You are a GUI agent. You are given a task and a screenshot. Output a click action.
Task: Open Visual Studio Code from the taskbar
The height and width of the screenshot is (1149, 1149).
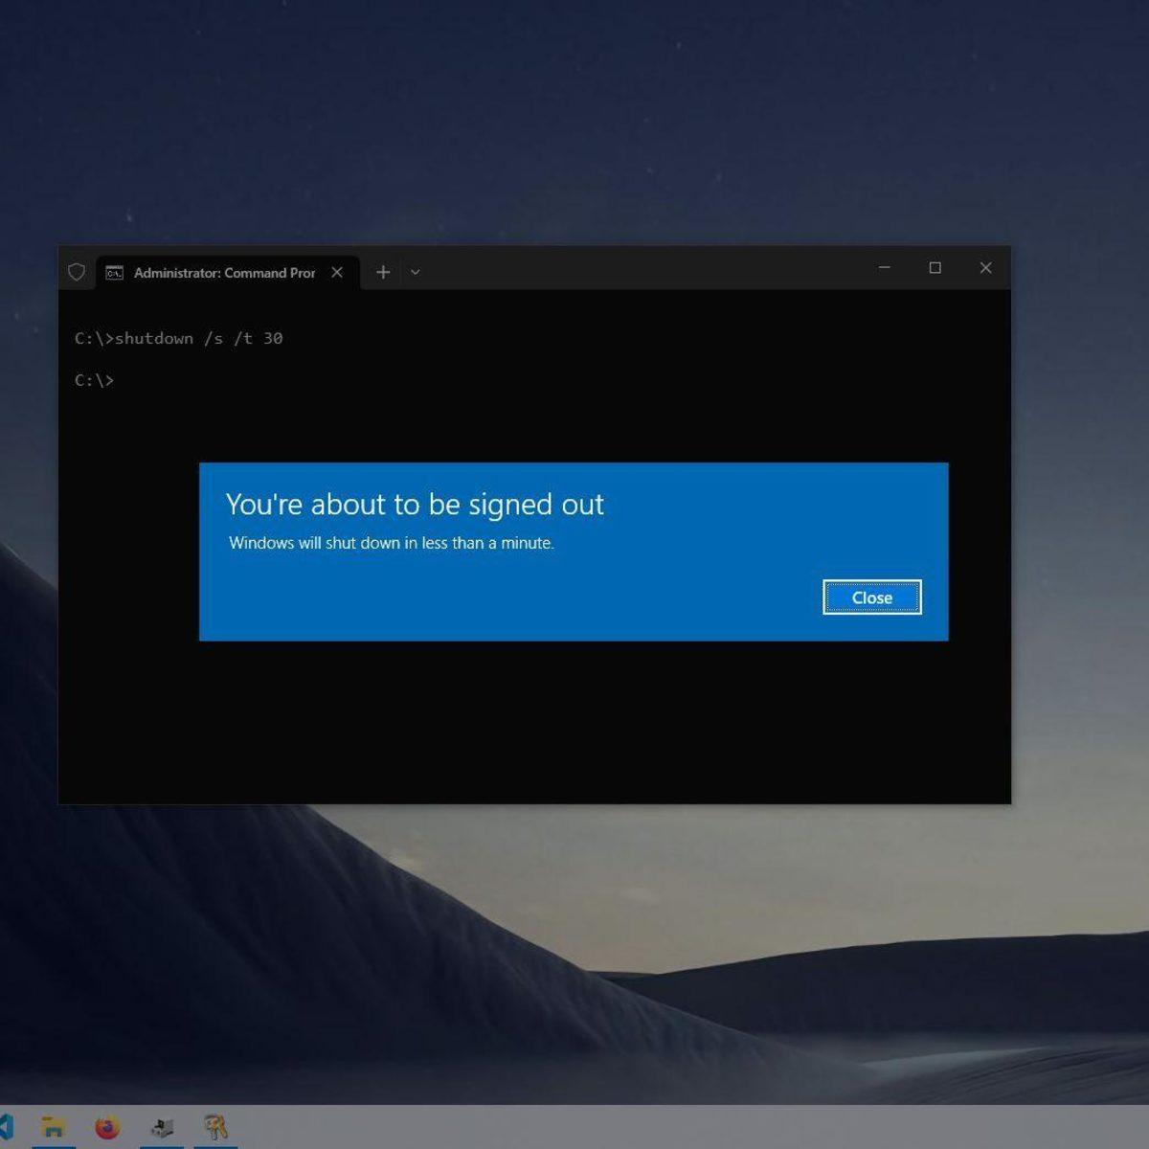tap(6, 1127)
